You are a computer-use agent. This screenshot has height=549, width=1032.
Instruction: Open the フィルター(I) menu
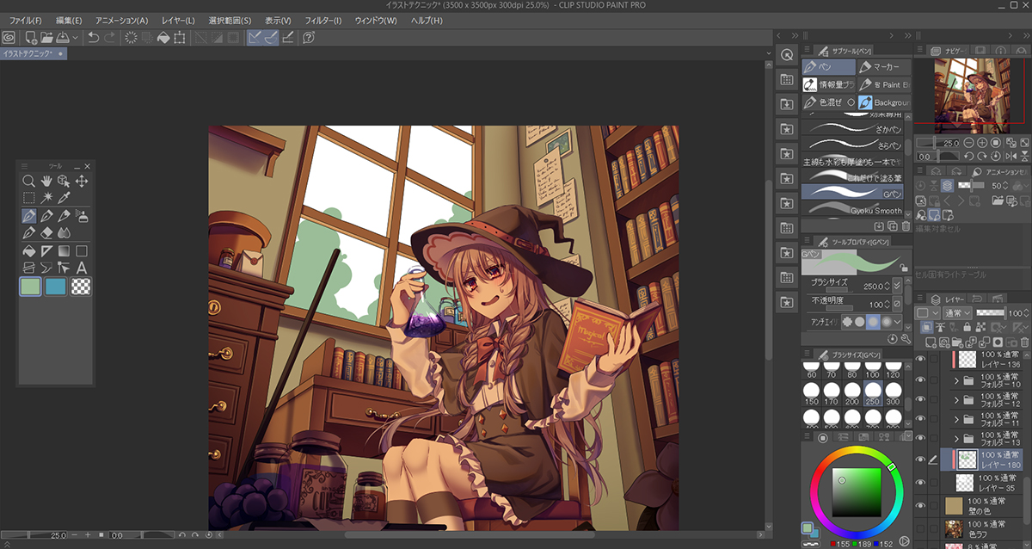click(x=325, y=20)
